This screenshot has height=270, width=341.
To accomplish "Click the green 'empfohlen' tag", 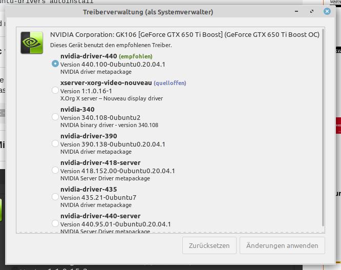I will pos(136,56).
